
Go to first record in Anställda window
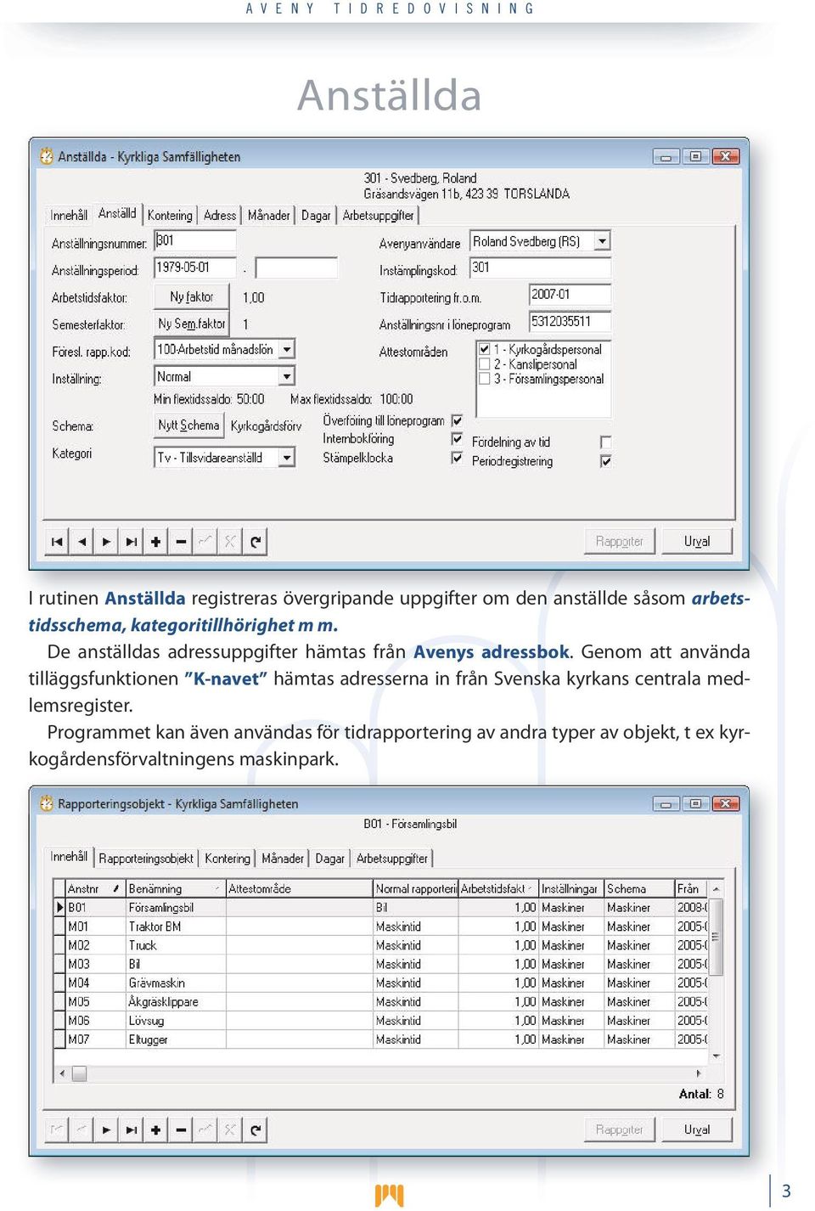pos(57,542)
